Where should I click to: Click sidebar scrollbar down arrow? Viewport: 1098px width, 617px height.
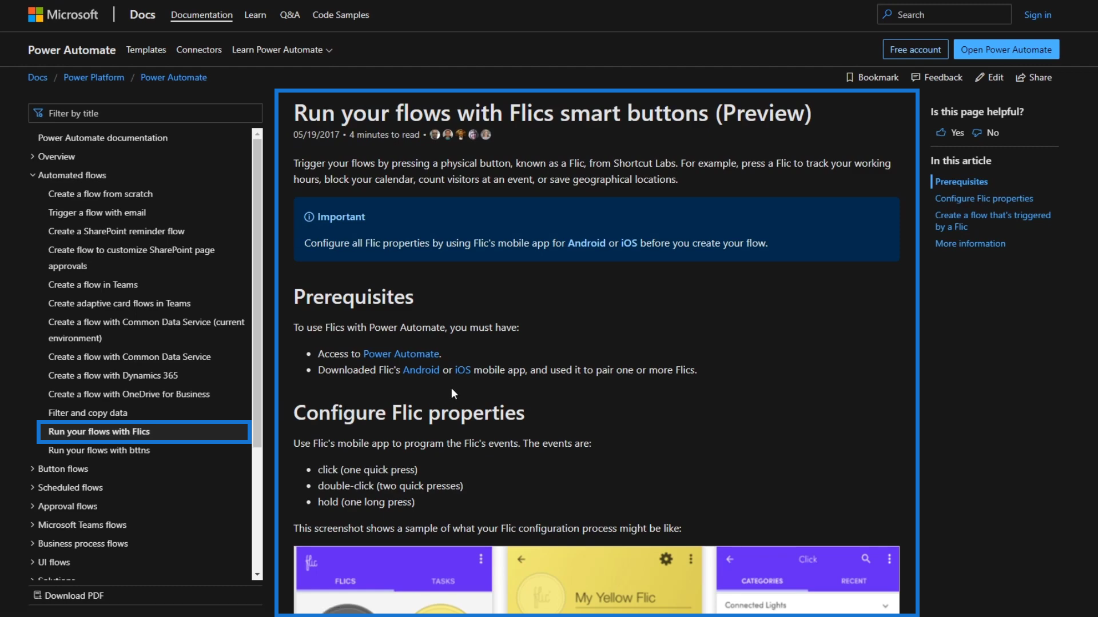(x=257, y=574)
